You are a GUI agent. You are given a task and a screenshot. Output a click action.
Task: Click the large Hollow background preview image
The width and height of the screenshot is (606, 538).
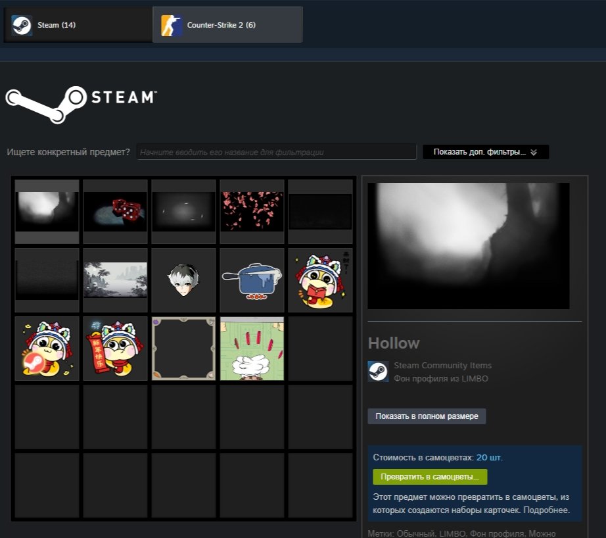click(x=468, y=246)
